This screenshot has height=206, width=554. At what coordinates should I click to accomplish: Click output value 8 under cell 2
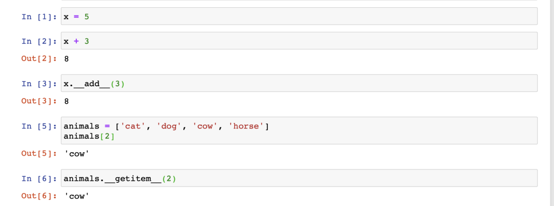click(66, 59)
